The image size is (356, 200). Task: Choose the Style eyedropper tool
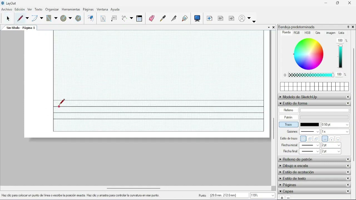pos(163,19)
